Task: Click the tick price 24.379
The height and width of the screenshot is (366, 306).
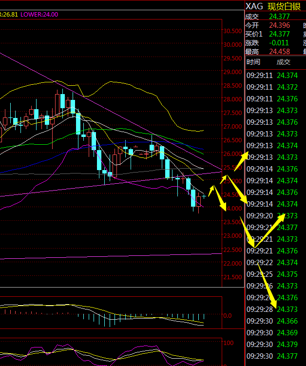Action: [287, 345]
